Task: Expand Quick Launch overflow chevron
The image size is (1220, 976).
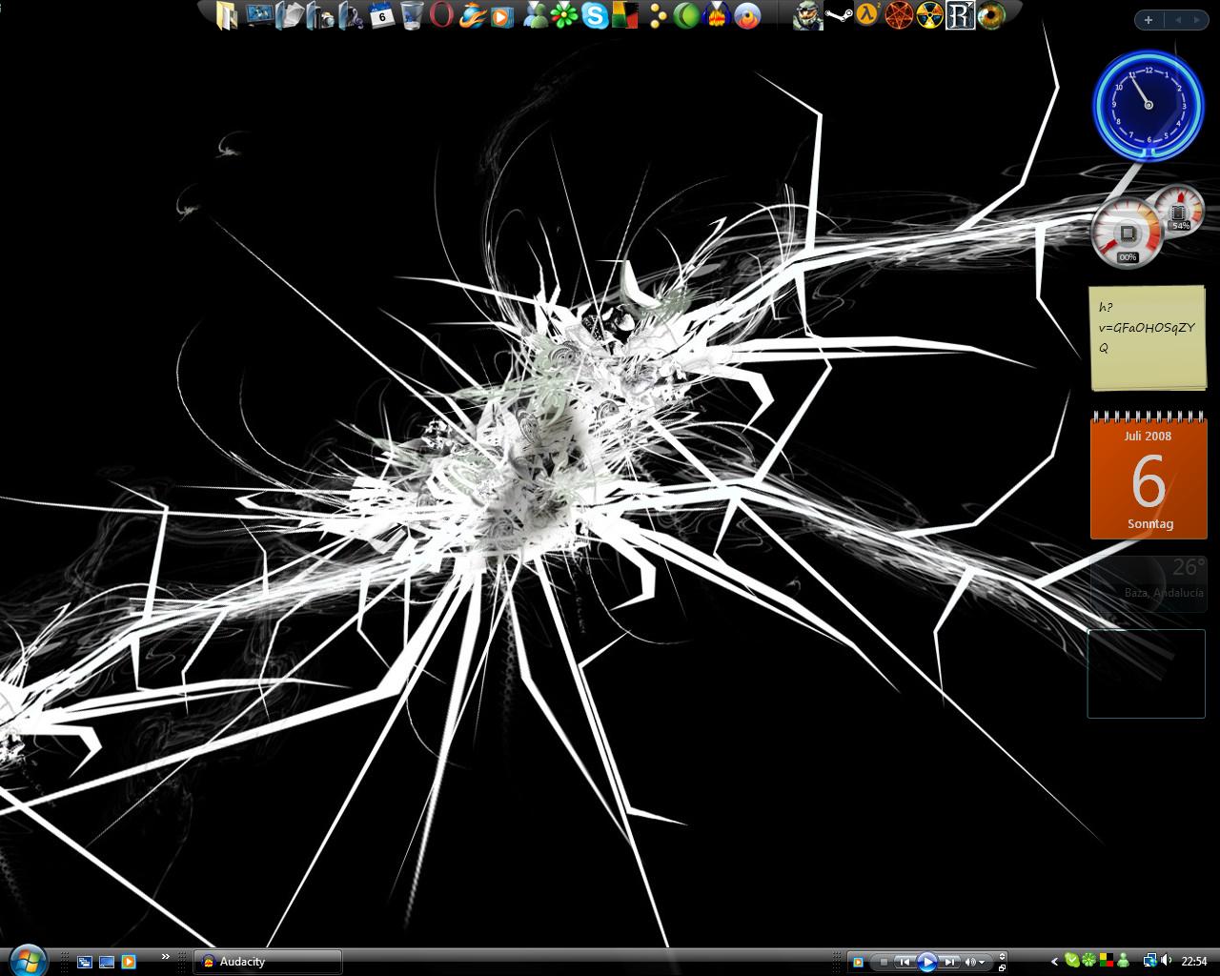Action: coord(166,957)
